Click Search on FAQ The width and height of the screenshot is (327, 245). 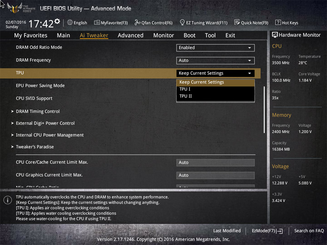(309, 231)
